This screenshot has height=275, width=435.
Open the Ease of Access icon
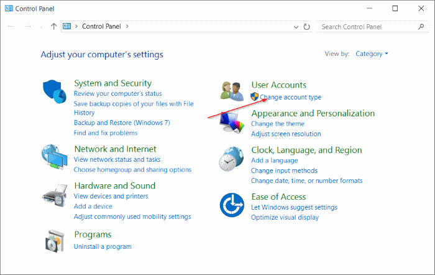pos(232,205)
